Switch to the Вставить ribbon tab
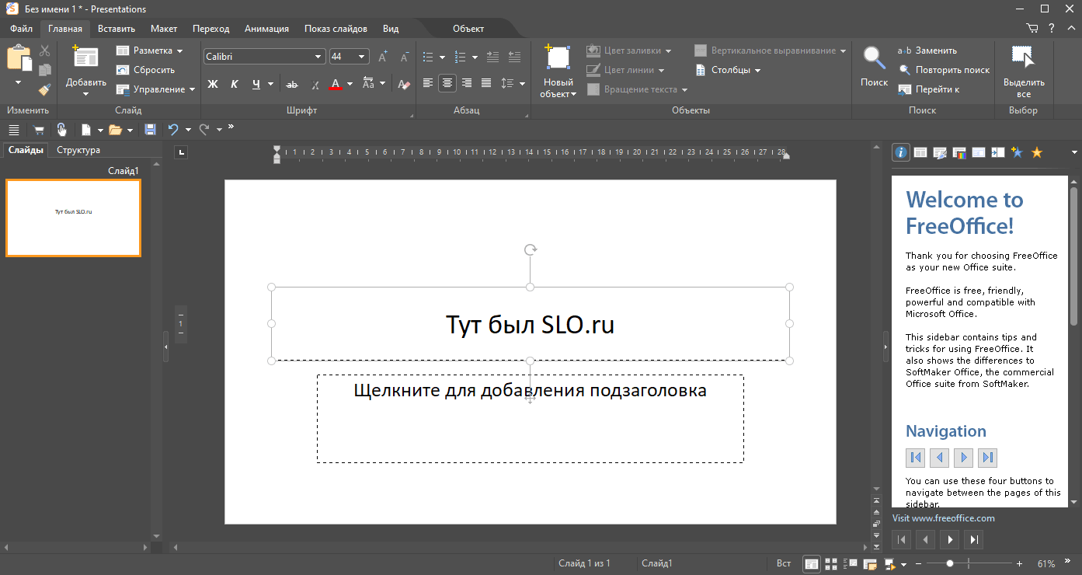The height and width of the screenshot is (575, 1082). point(117,29)
